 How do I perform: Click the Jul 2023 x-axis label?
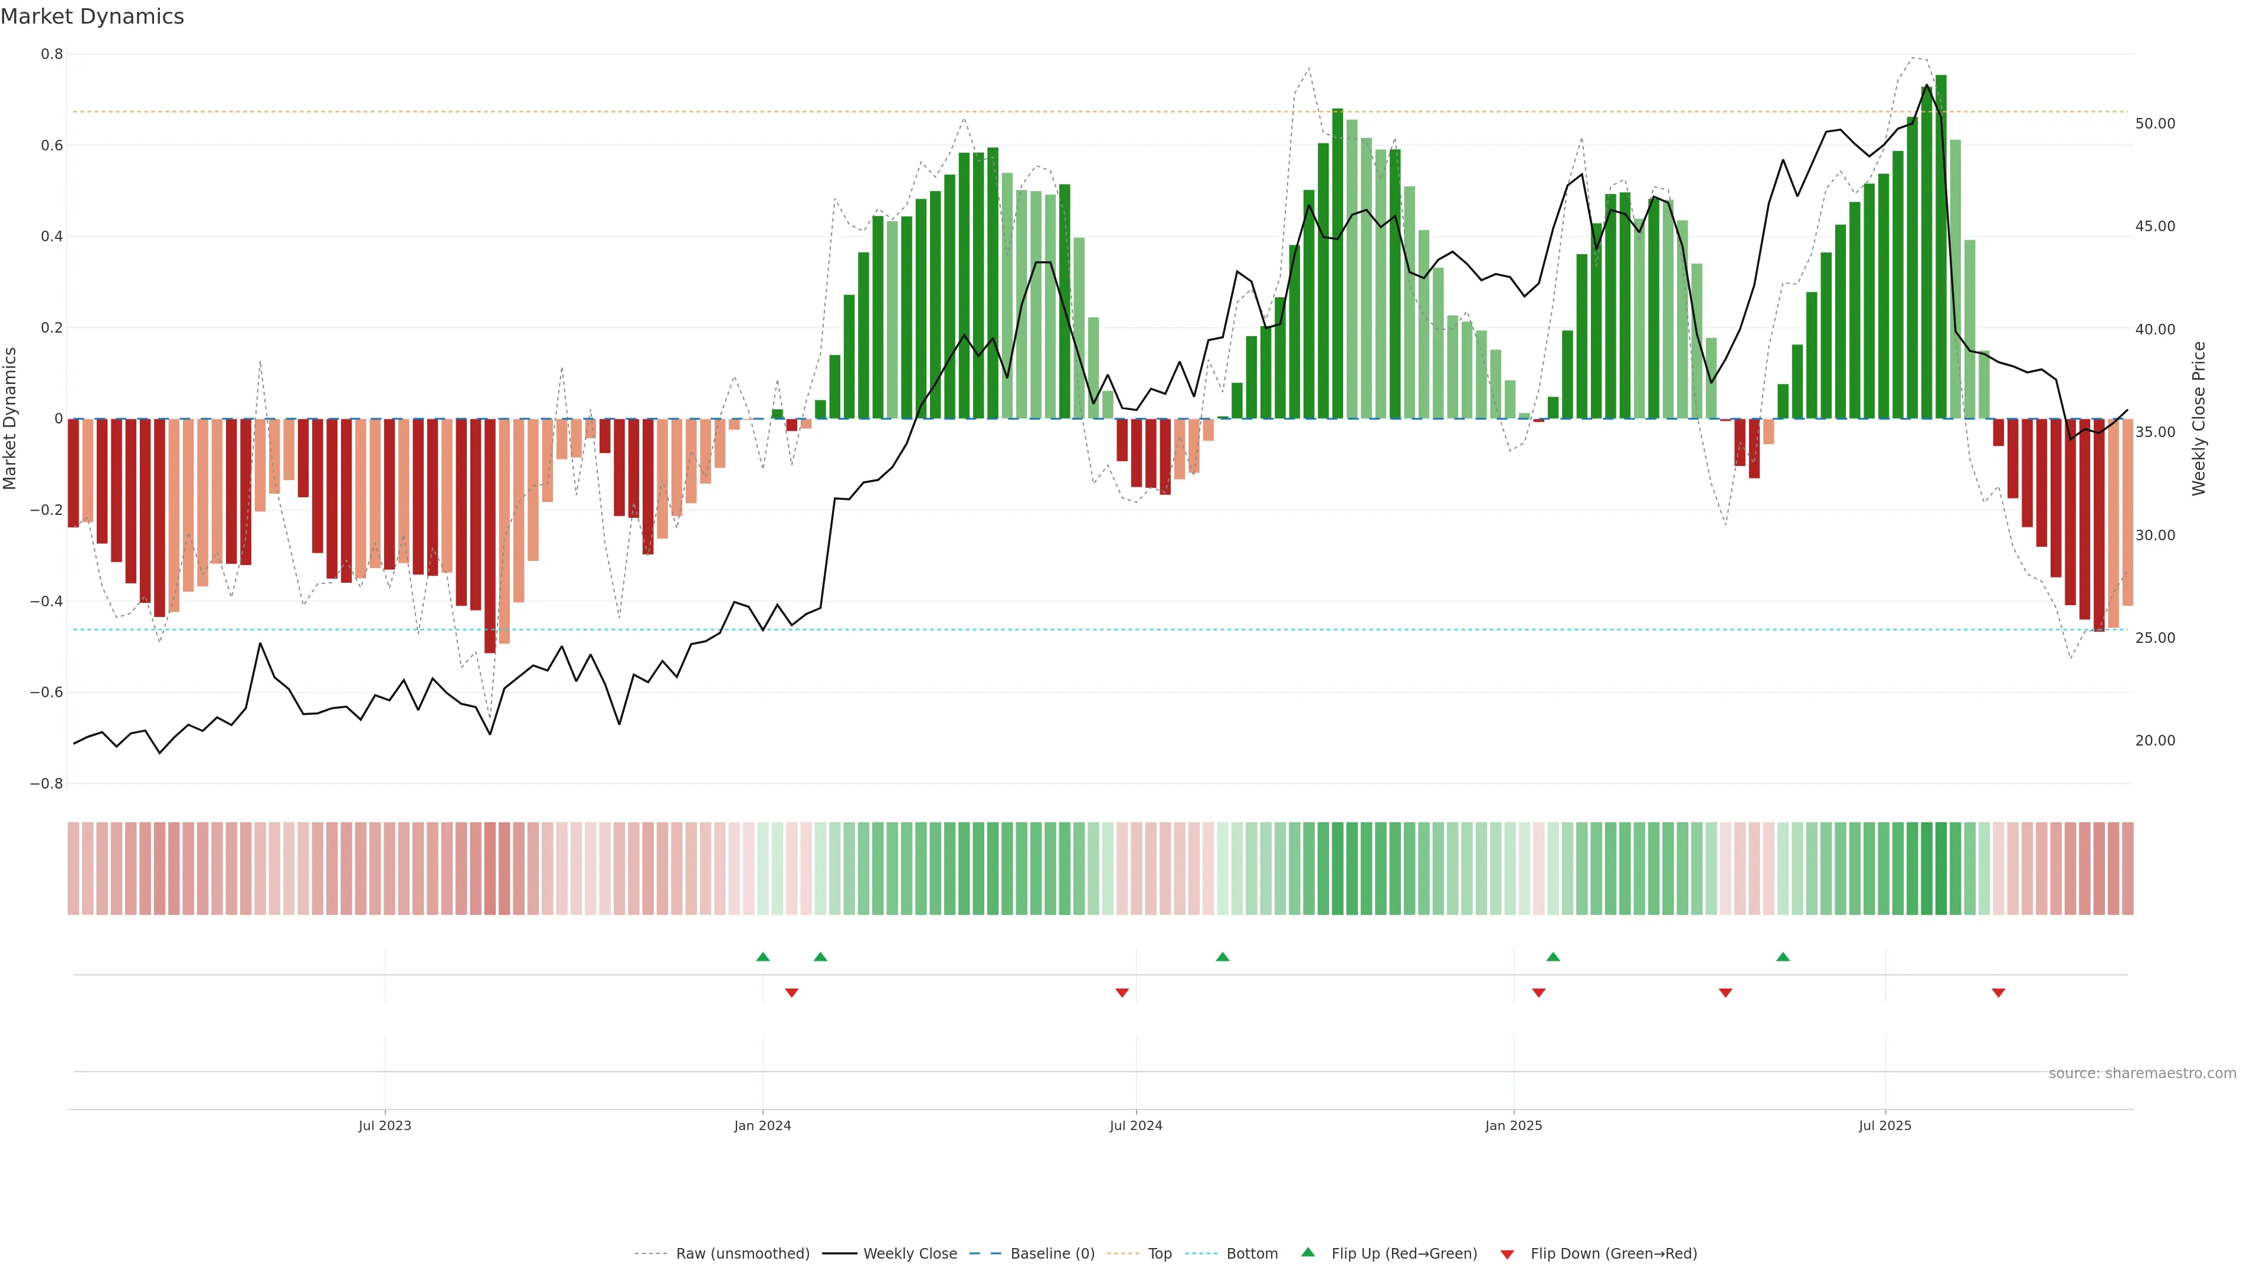384,1125
